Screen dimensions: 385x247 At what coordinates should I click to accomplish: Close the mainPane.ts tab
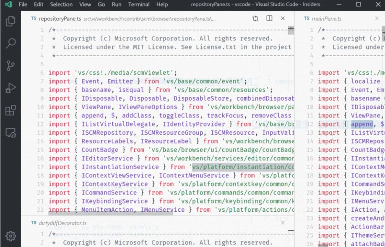377,18
